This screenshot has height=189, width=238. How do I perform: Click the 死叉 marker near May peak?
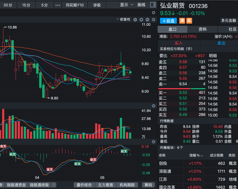click(124, 151)
